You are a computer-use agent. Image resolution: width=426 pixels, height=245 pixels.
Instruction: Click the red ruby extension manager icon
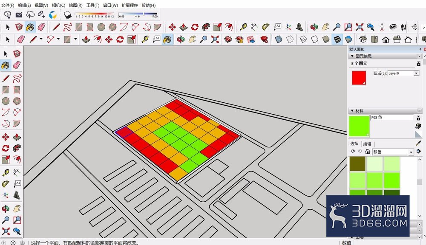click(264, 39)
